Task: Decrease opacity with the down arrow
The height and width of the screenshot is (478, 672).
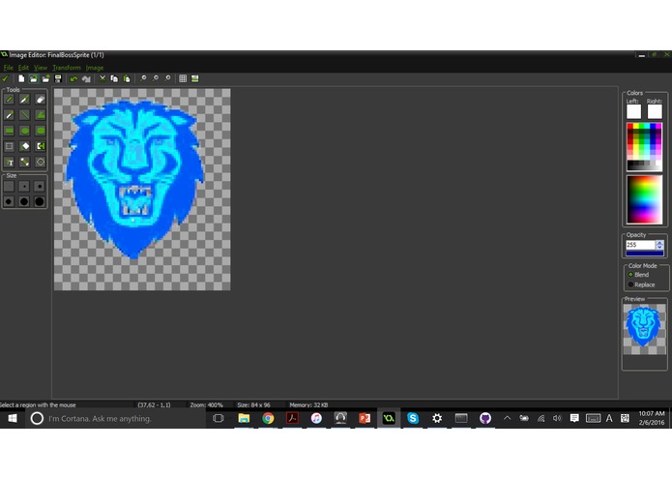Action: (x=659, y=248)
